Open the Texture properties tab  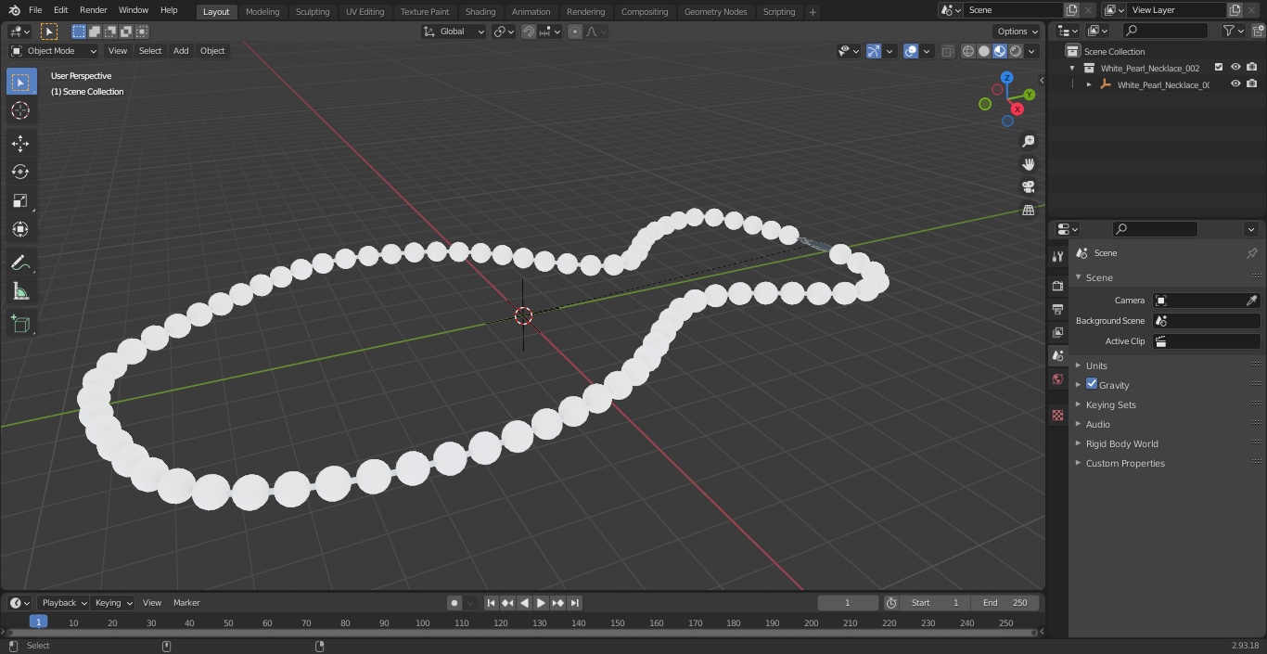1057,416
